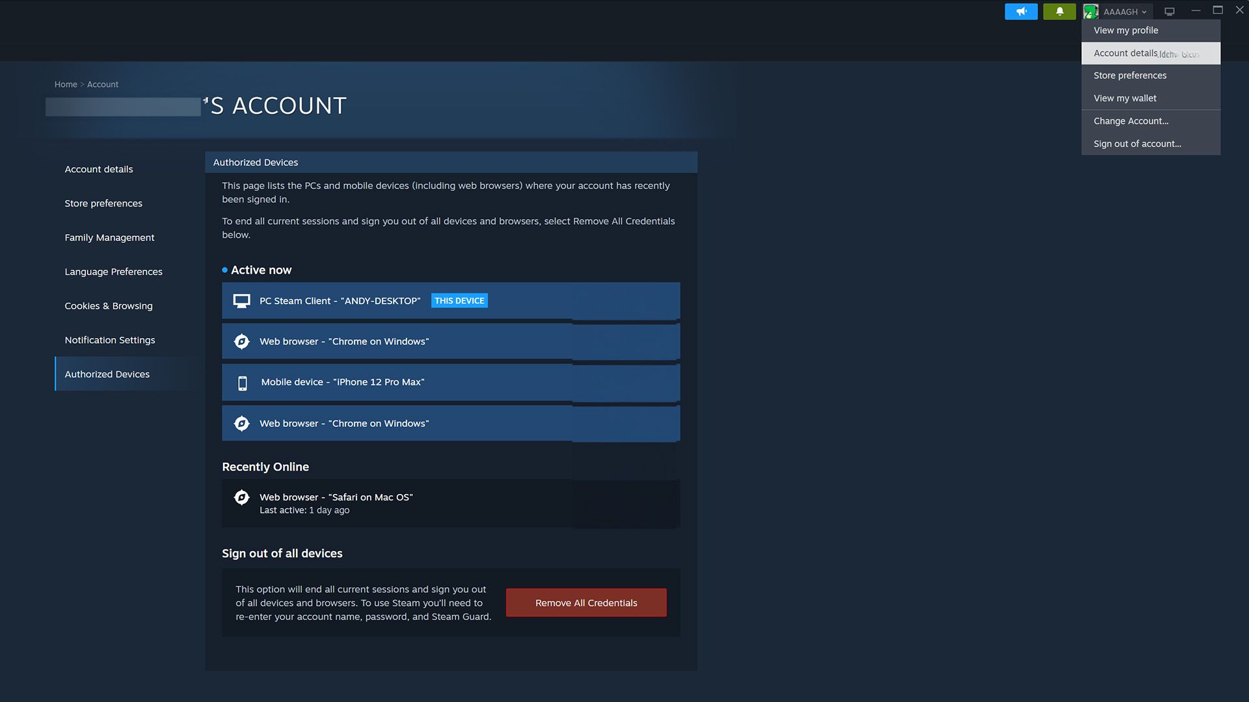Click the Steam icon next to first Chrome session
The width and height of the screenshot is (1249, 702).
point(241,341)
